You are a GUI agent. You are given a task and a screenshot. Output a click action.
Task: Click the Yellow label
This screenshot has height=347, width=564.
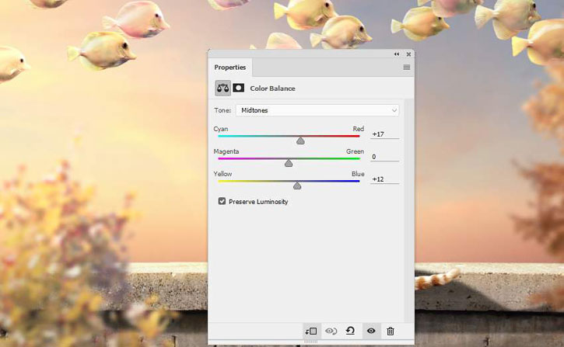click(x=222, y=174)
